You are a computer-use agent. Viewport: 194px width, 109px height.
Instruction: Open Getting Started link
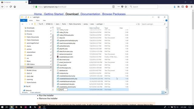click(x=54, y=14)
